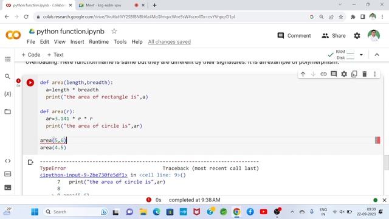The height and width of the screenshot is (219, 389).
Task: Add a new Text cell
Action: pos(55,55)
